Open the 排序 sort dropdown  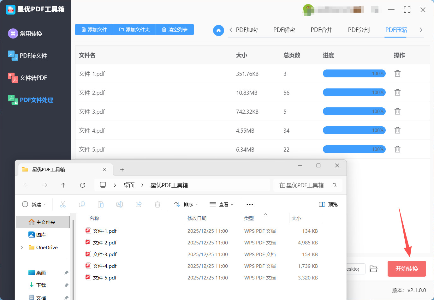[x=186, y=204]
